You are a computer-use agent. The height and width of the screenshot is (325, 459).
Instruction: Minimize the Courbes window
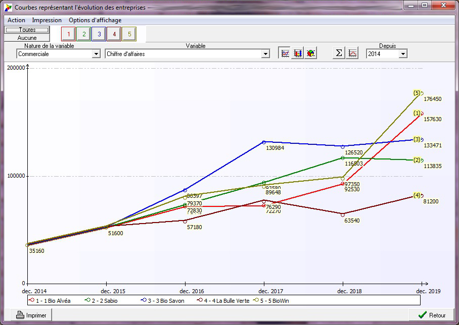[x=411, y=6]
